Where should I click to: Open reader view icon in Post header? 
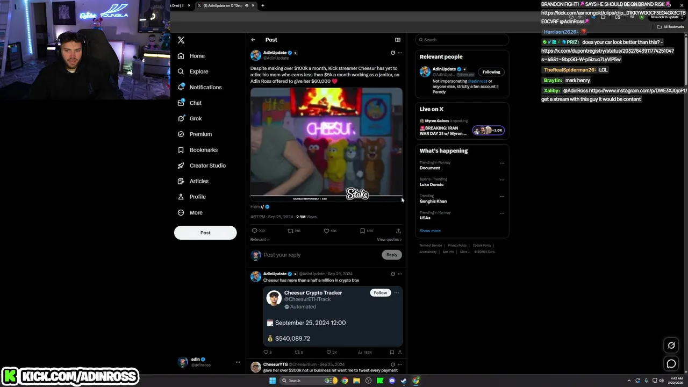[398, 40]
